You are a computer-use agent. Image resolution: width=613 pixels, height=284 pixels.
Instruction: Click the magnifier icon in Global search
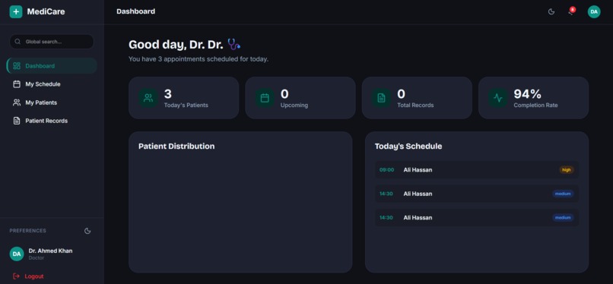17,42
